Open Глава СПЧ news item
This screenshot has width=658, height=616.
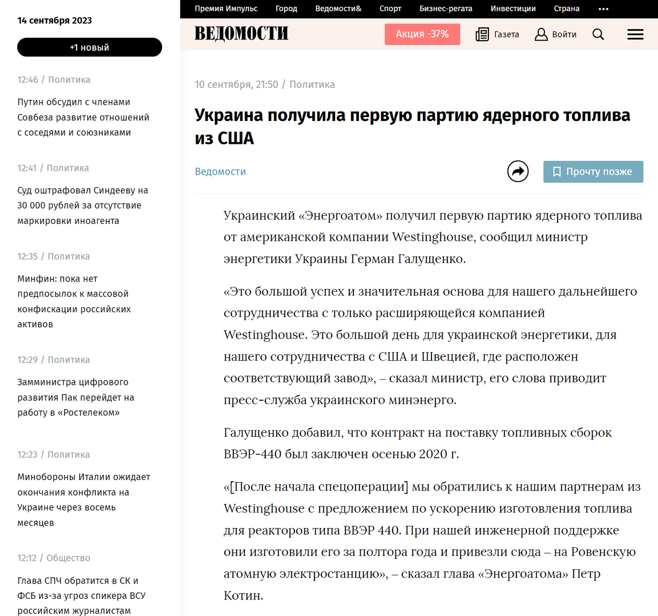[82, 595]
